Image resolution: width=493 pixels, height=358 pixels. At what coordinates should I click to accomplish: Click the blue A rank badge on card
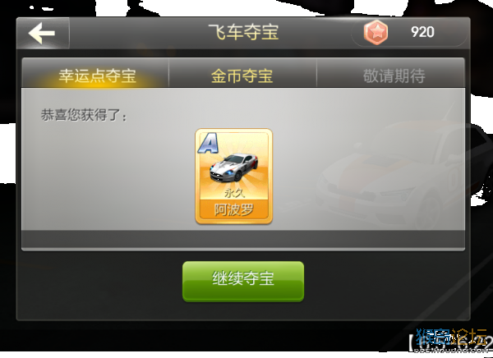pyautogui.click(x=208, y=144)
